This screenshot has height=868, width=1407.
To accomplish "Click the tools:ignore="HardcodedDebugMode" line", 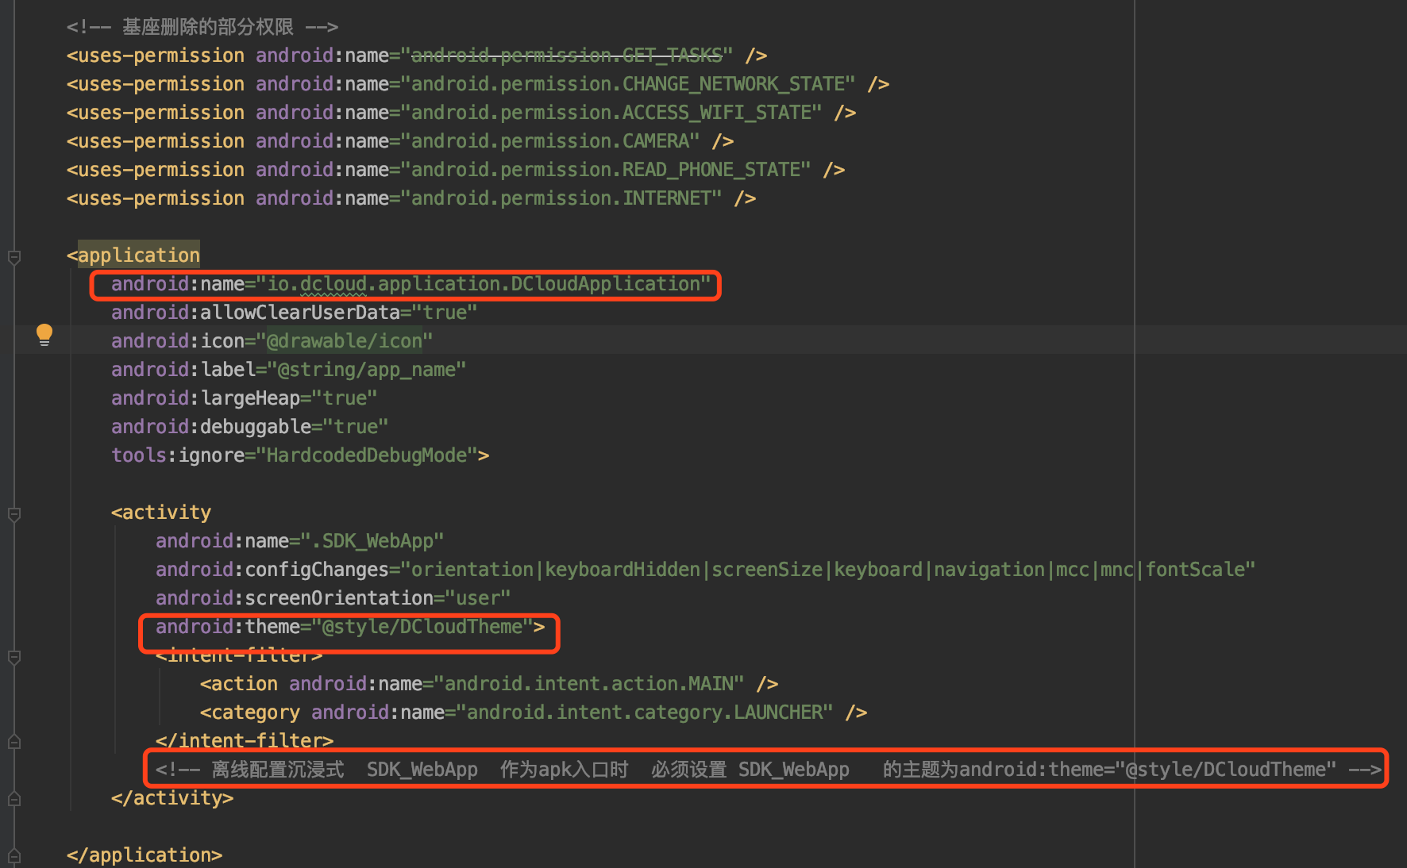I will [x=300, y=455].
